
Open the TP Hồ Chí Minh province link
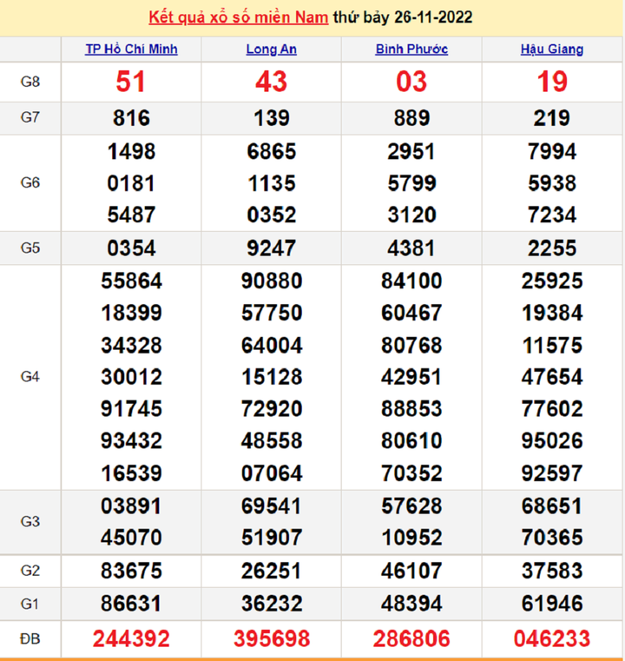pyautogui.click(x=131, y=50)
